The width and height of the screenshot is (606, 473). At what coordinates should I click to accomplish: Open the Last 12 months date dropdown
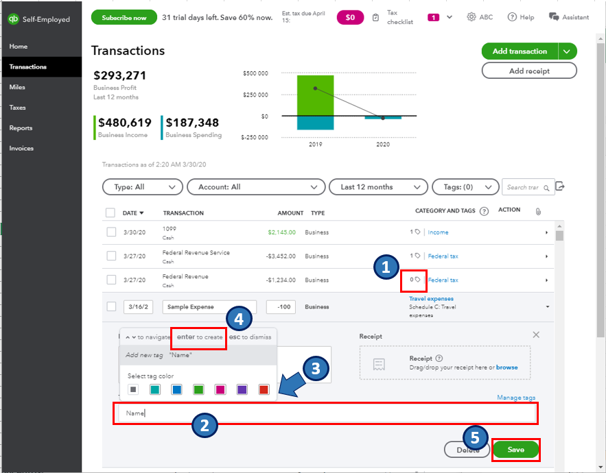(378, 187)
